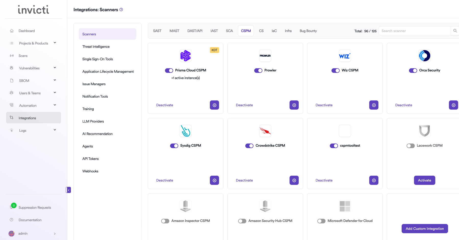The width and height of the screenshot is (459, 240).
Task: Click the Prowler logo
Action: coord(265,56)
